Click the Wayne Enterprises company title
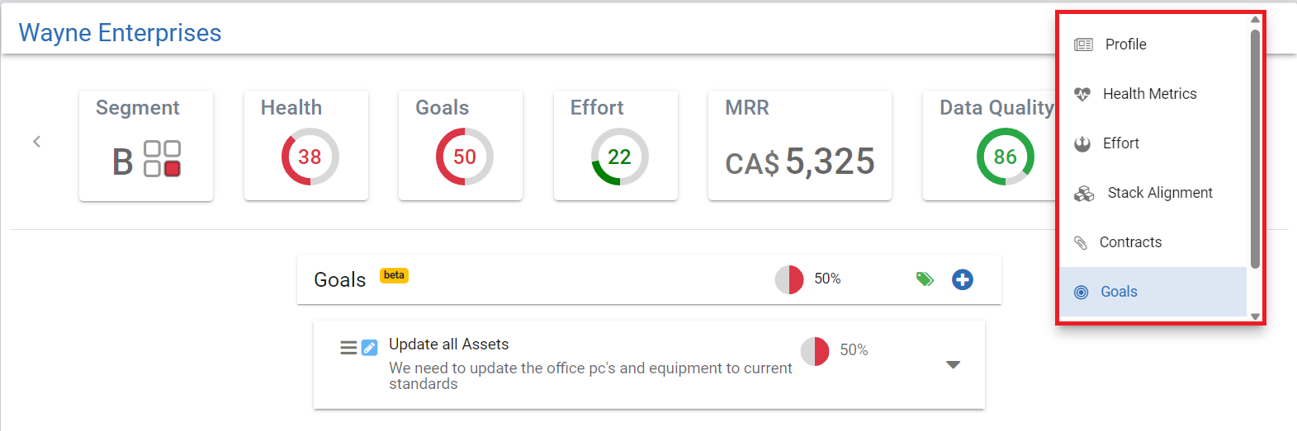 pos(121,33)
